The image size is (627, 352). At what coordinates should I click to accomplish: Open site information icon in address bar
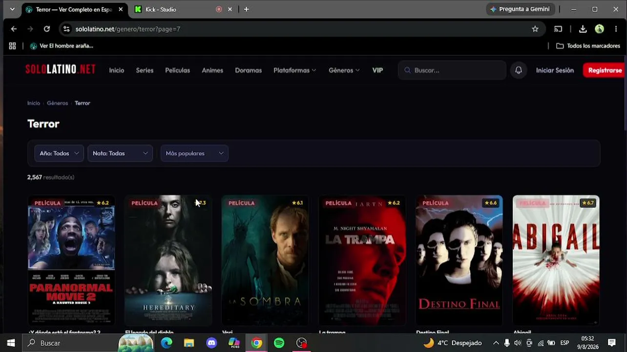67,29
